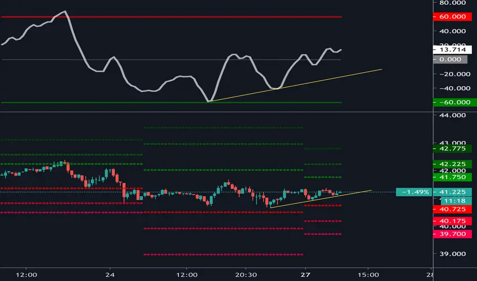
Task: Click the 41.750 green price label
Action: (452, 177)
